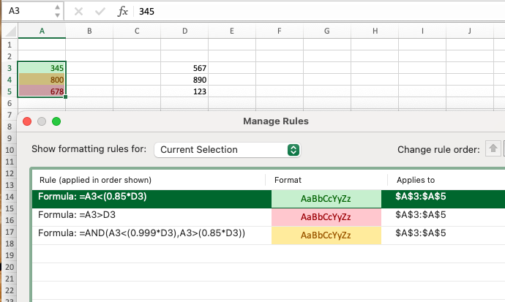Image resolution: width=505 pixels, height=302 pixels.
Task: Move rule up with the arrow button
Action: click(x=493, y=148)
